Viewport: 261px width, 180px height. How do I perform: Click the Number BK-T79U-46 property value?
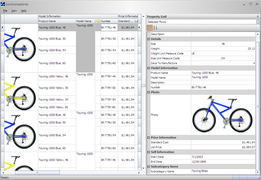223,87
